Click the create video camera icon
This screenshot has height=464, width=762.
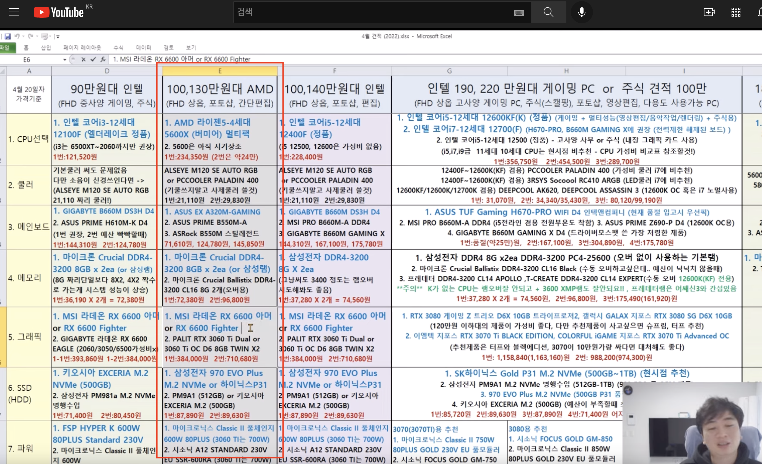click(709, 12)
